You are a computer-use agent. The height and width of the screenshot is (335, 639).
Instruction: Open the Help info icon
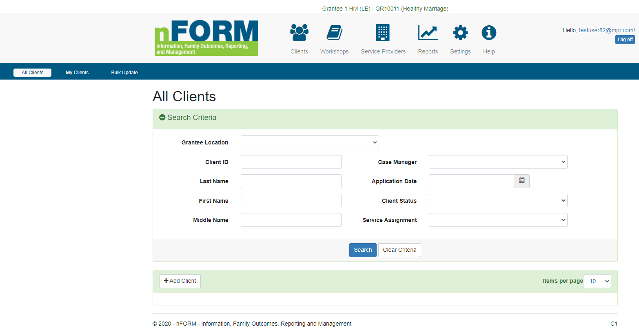(489, 33)
